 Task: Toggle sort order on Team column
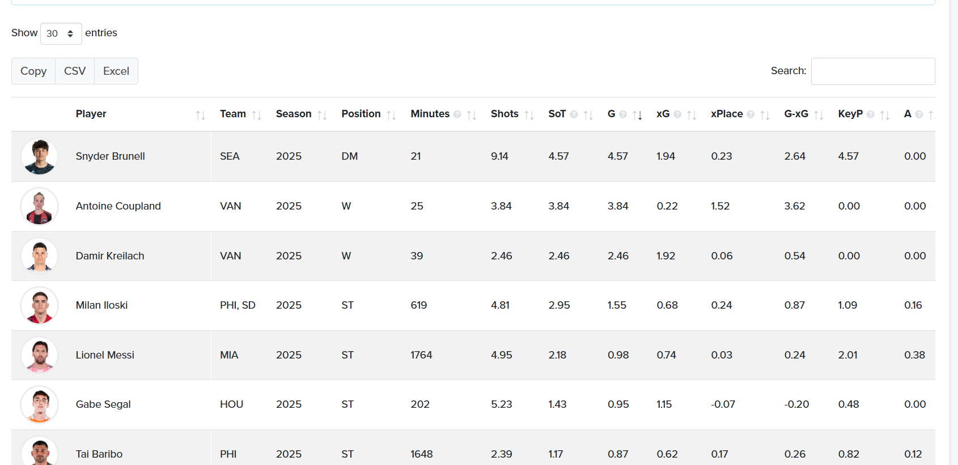point(256,115)
